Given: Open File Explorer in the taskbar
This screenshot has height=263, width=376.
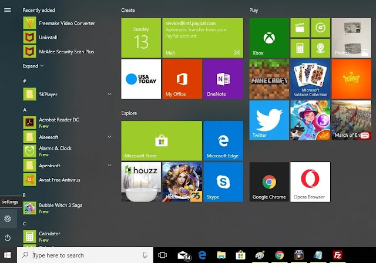Looking at the screenshot, I should click(221, 255).
